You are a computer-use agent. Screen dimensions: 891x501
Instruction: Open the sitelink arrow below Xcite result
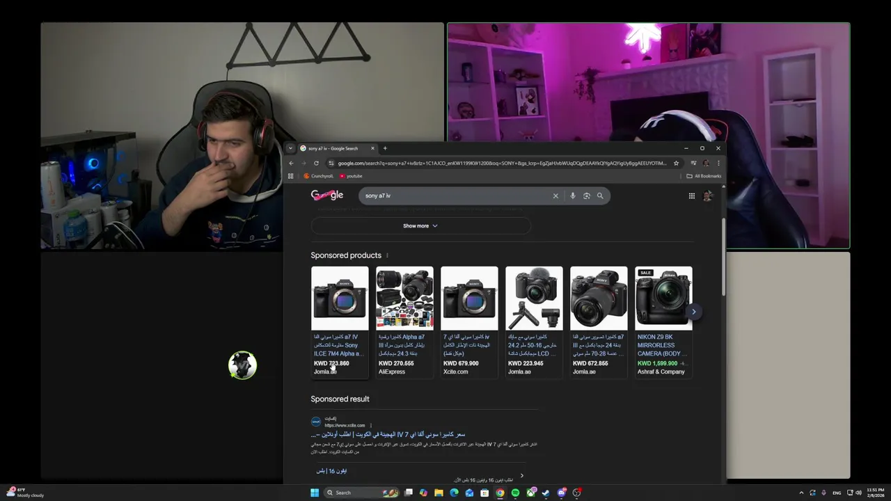coord(521,476)
